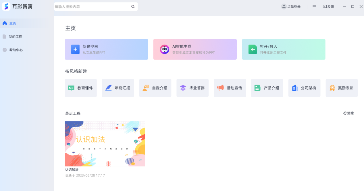Click the user avatar login icon

click(284, 7)
